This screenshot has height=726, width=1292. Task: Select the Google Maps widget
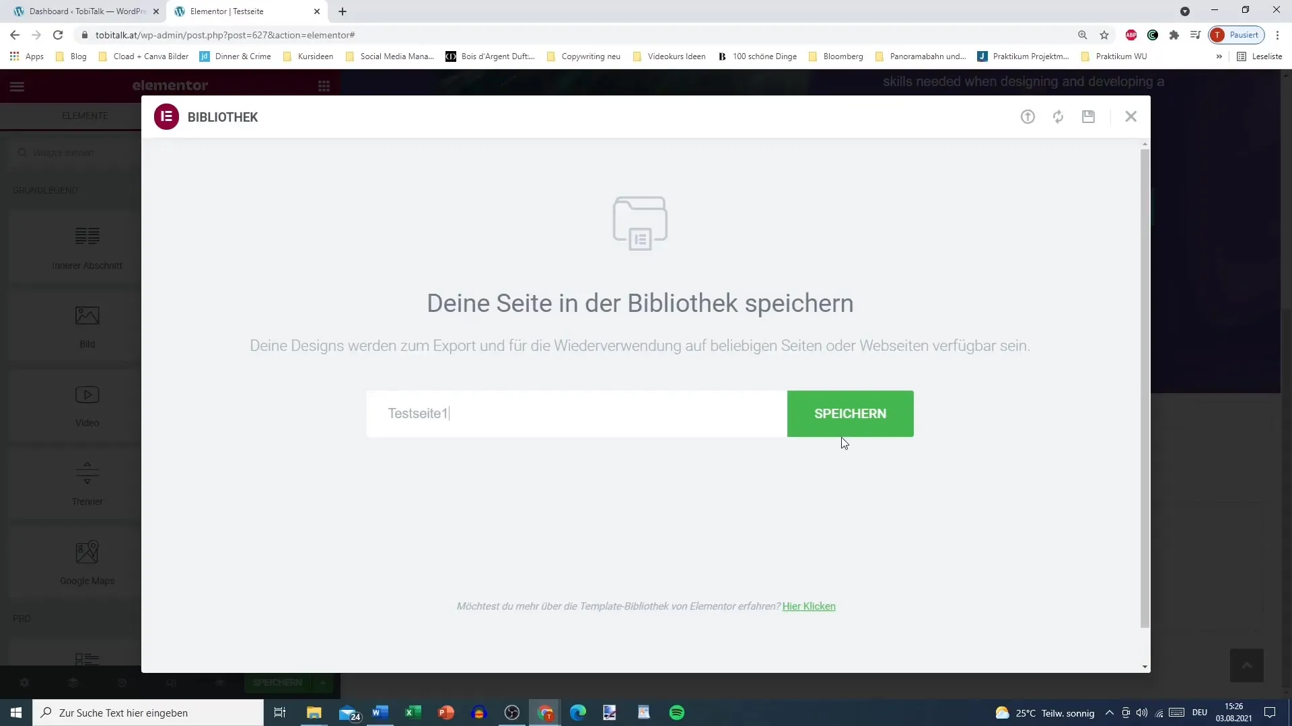click(87, 563)
